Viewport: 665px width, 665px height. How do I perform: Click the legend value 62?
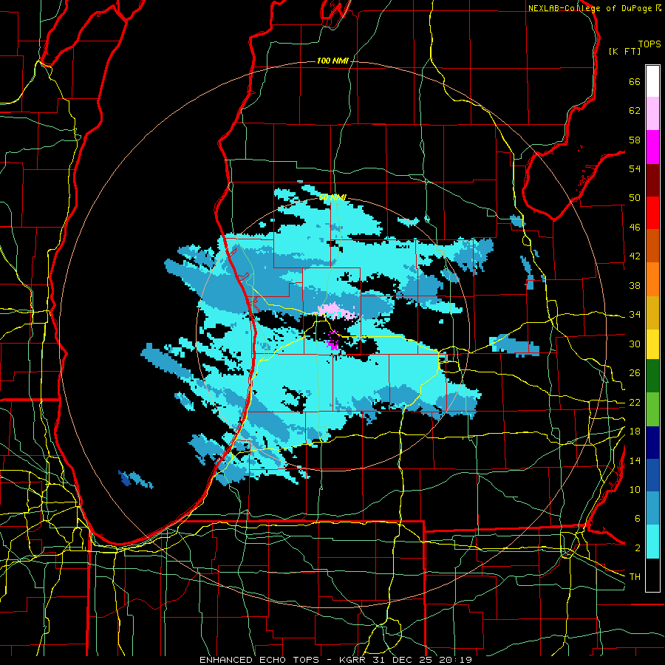pos(635,111)
